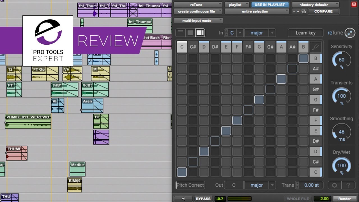Click the plus next preset icon
The height and width of the screenshot is (202, 359).
tap(298, 12)
